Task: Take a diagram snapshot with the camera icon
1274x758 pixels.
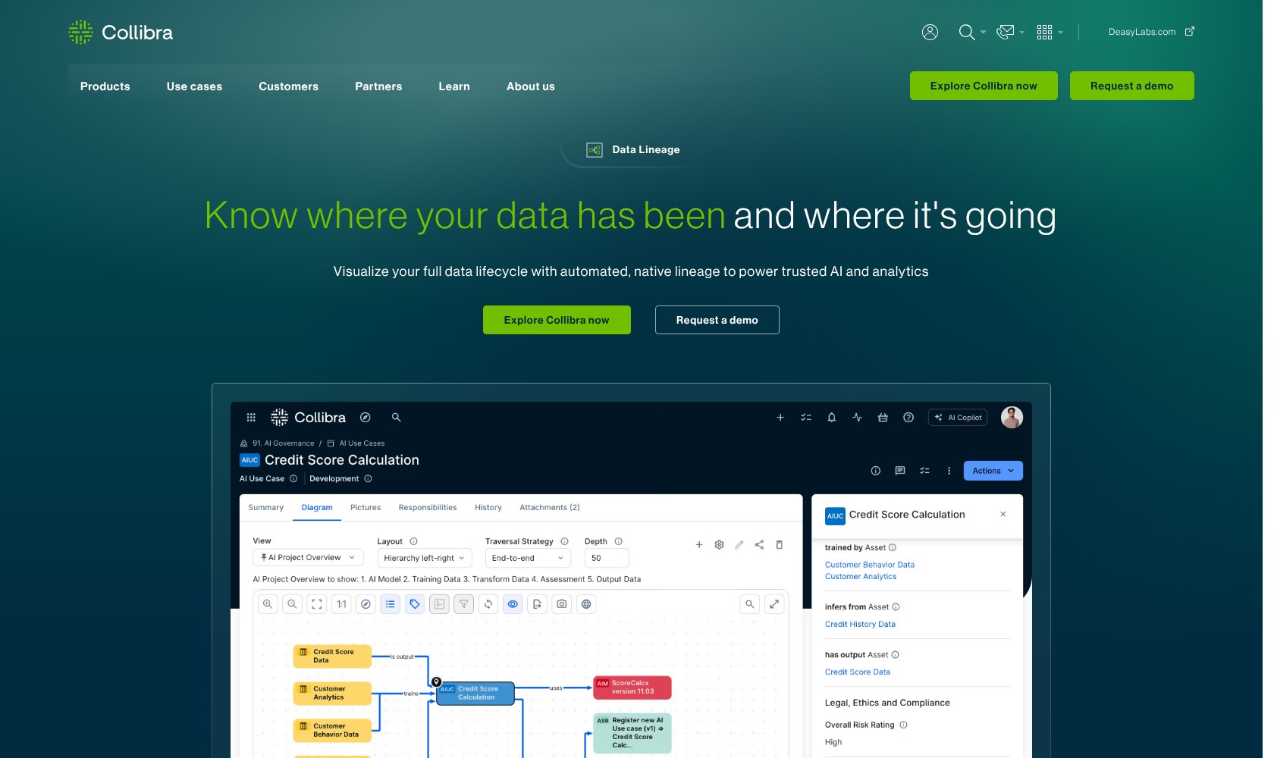Action: (x=561, y=604)
